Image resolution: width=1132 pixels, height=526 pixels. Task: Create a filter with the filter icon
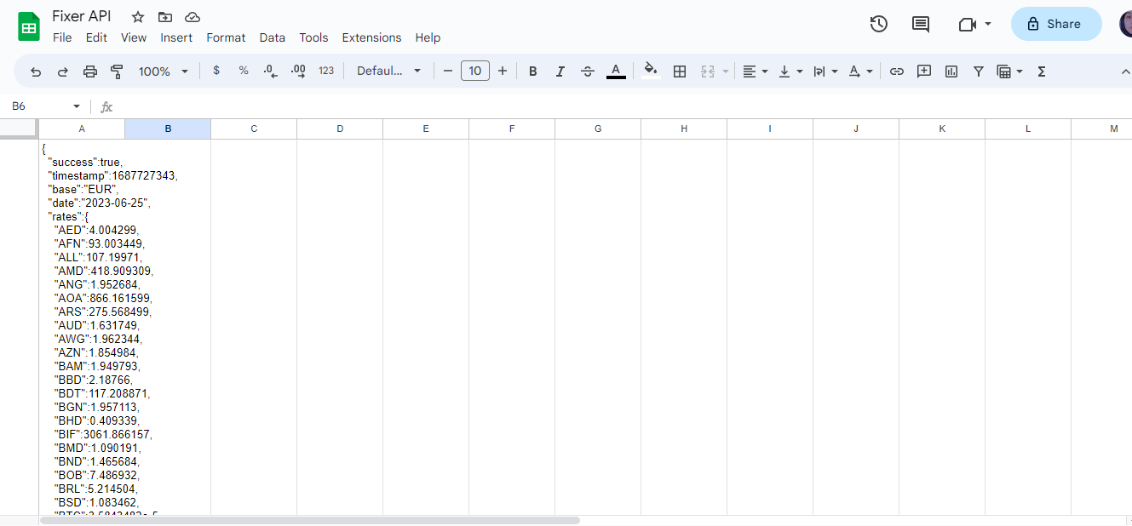pos(978,71)
